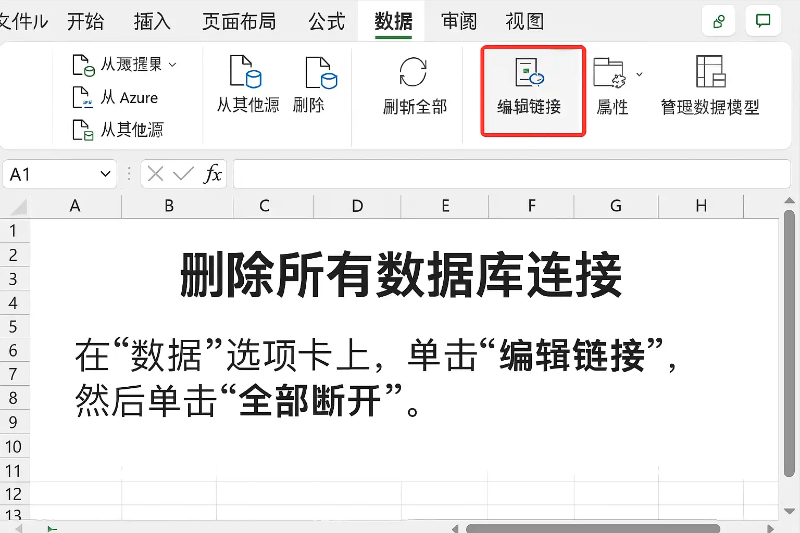This screenshot has height=533, width=800.
Task: Click the fx insert function button
Action: point(213,174)
